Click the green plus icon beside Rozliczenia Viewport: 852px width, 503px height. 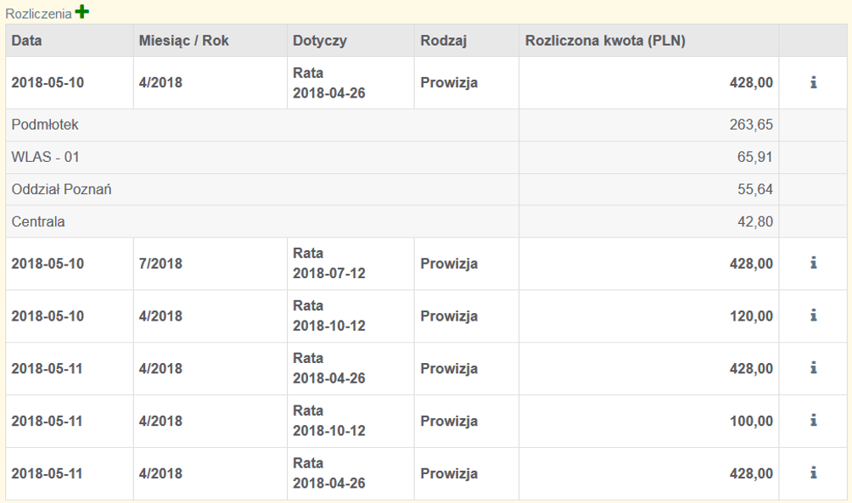tap(81, 12)
